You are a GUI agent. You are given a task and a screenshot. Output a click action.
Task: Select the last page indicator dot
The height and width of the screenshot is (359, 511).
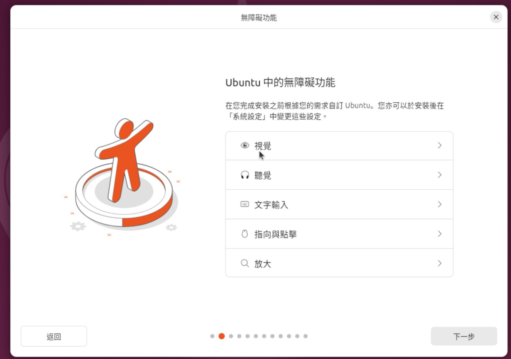click(x=306, y=336)
